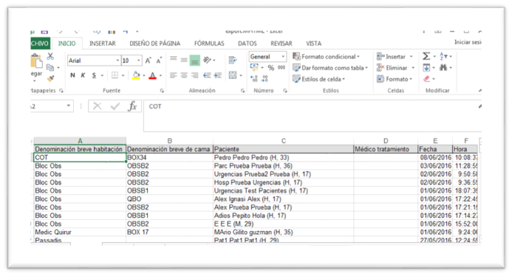Viewport: 512px width, 276px height.
Task: Click the Cut scissors icon
Action: tap(50, 56)
